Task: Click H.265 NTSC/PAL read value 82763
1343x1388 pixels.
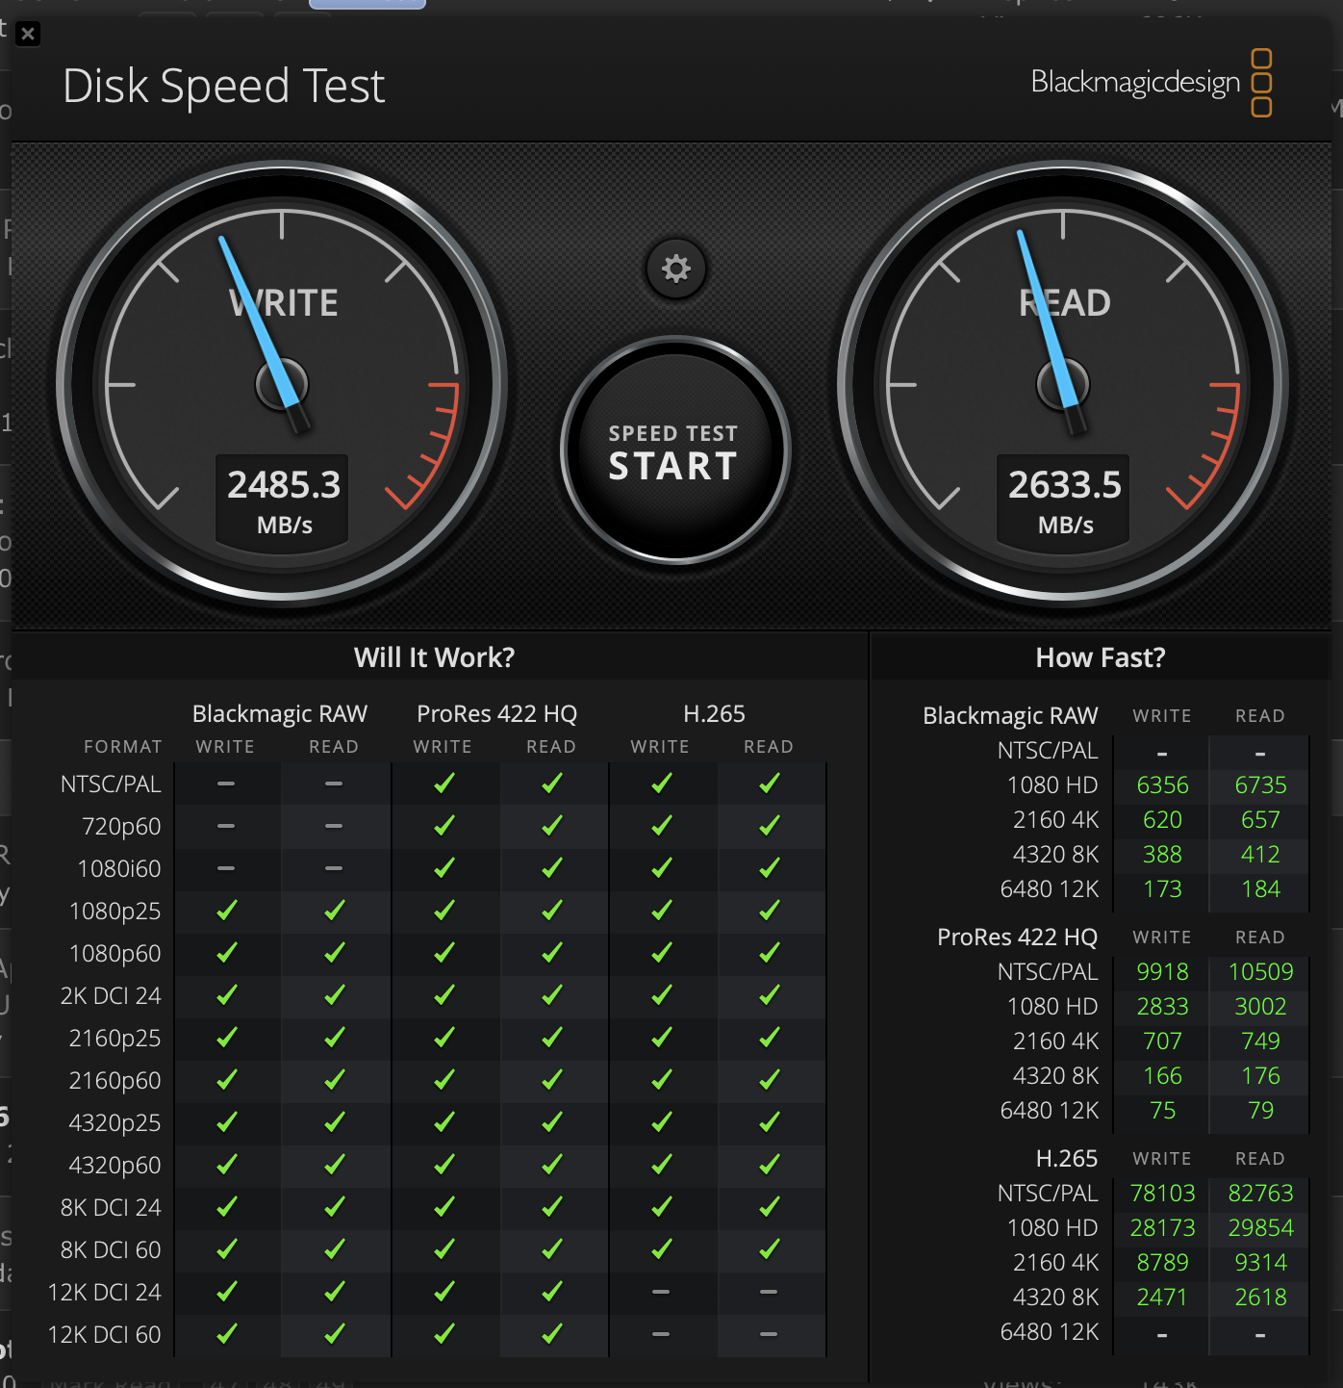Action: click(x=1261, y=1194)
